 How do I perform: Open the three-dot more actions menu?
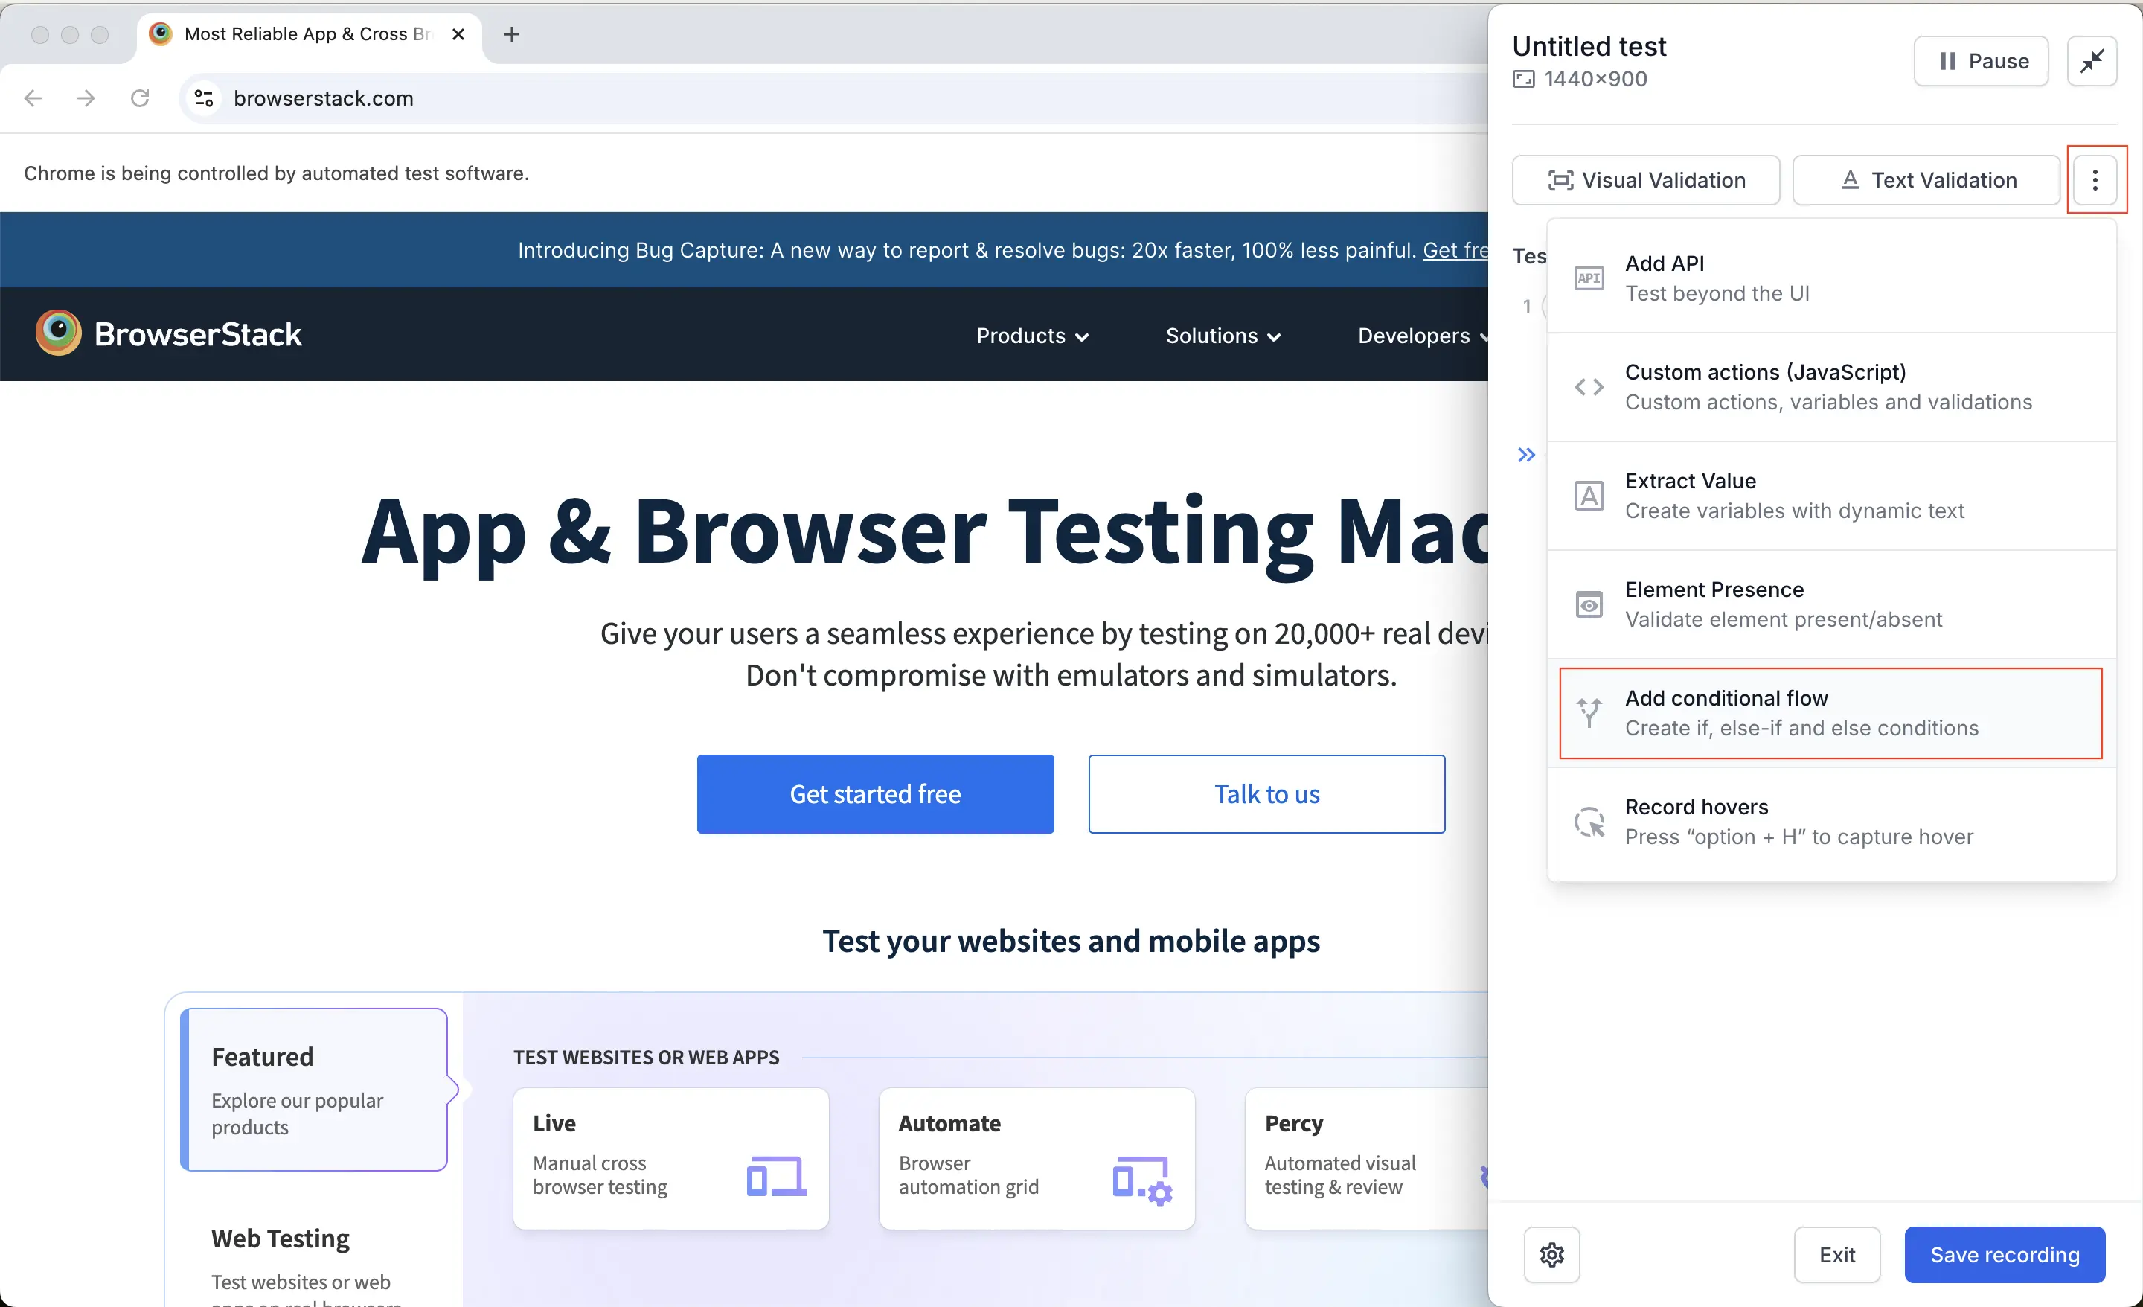(2095, 180)
